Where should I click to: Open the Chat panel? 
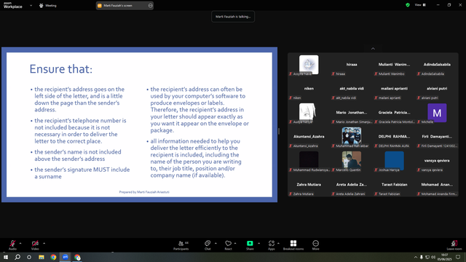point(208,245)
